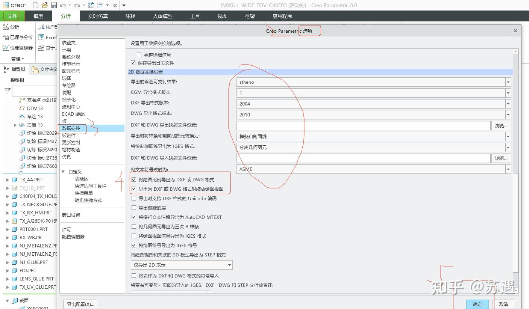
Task: Open the DWG 导出格式版本 dropdown
Action: point(508,115)
